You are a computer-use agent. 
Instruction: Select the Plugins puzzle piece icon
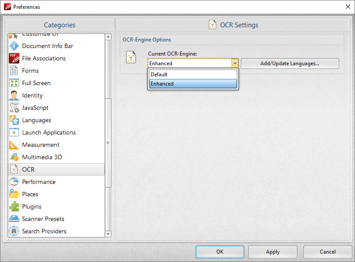(14, 206)
